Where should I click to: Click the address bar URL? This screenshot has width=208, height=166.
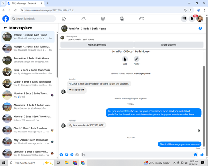click(x=50, y=10)
